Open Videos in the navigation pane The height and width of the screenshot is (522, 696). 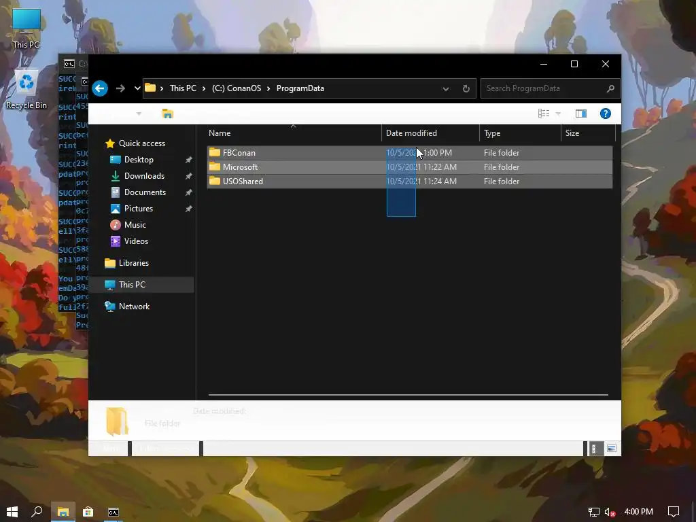(136, 241)
